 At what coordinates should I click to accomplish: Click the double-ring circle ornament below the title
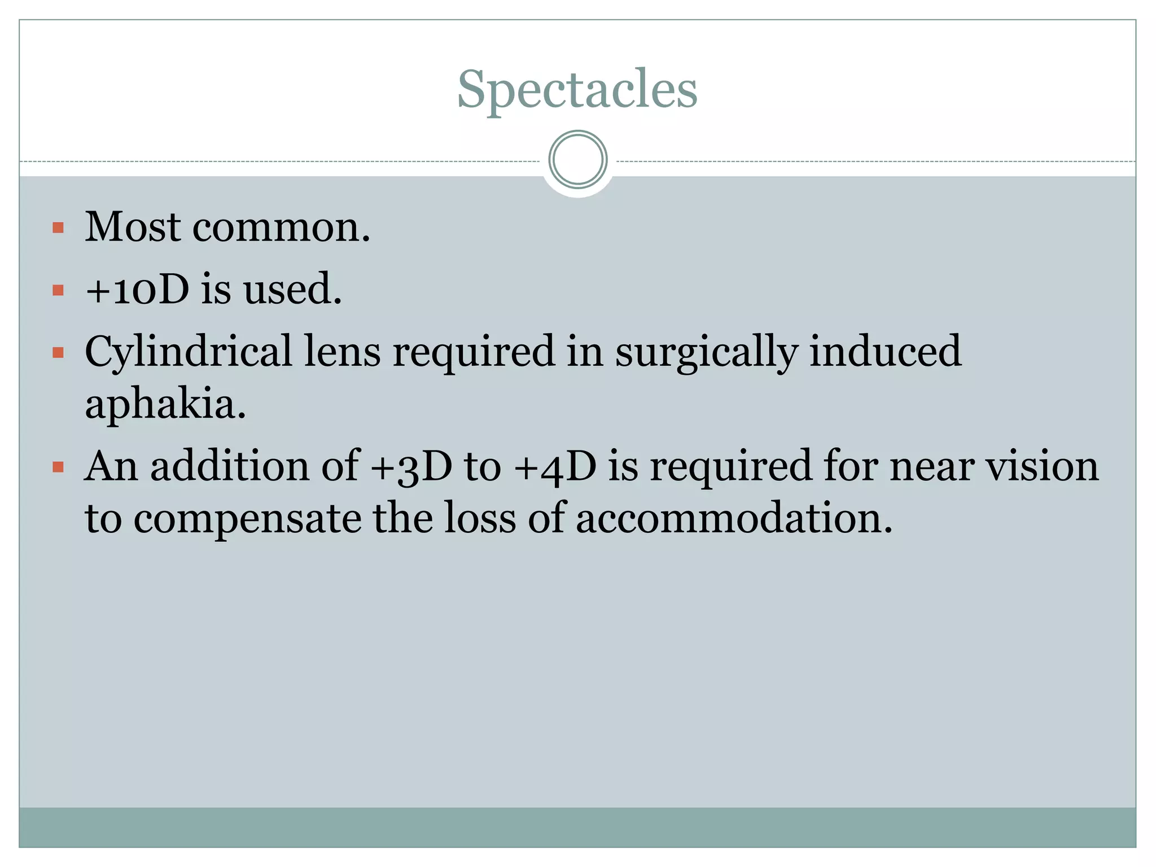point(577,160)
